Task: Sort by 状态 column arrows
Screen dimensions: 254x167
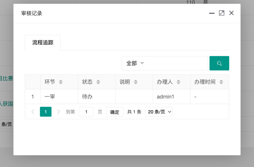Action: tap(98, 82)
